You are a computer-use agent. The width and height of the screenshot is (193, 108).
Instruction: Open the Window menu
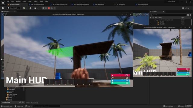(x=18, y=1)
